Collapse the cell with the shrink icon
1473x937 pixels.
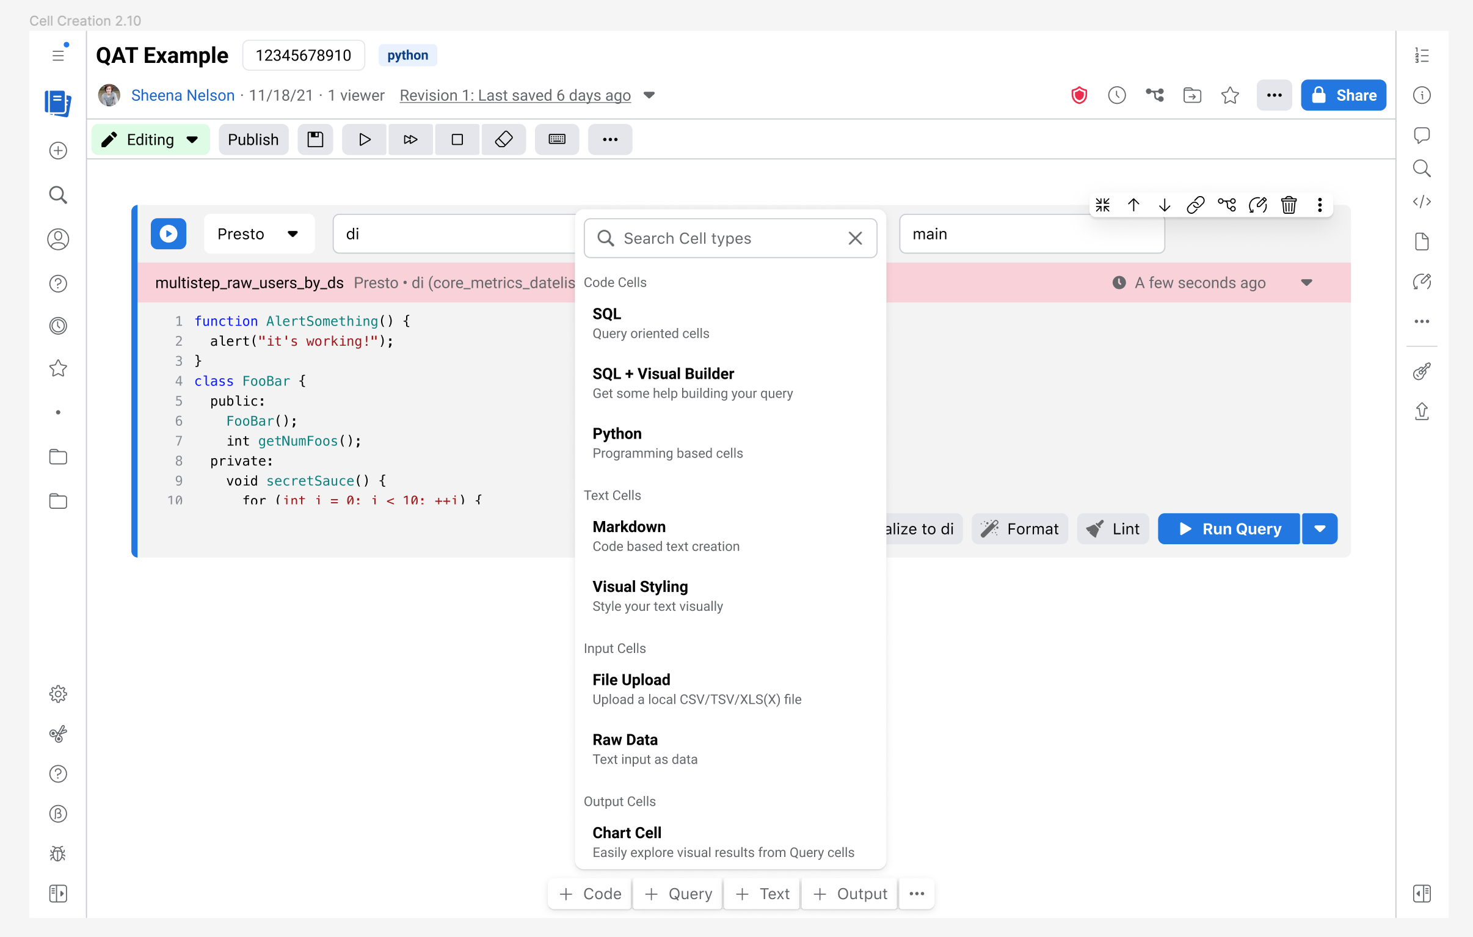(1103, 205)
